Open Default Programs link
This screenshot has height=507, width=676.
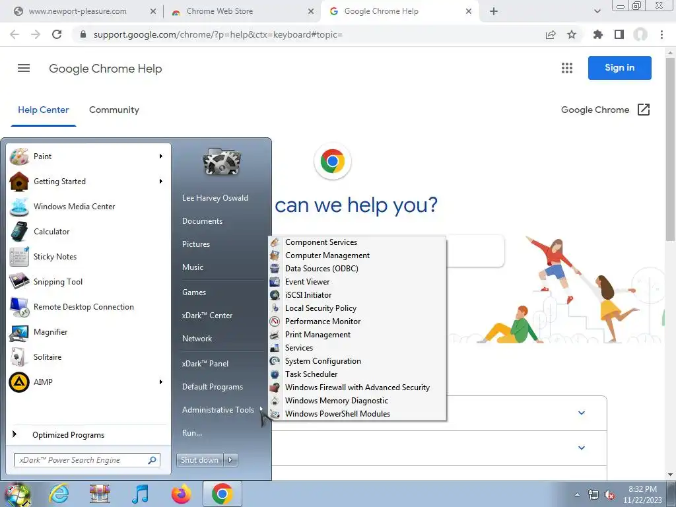tap(213, 387)
